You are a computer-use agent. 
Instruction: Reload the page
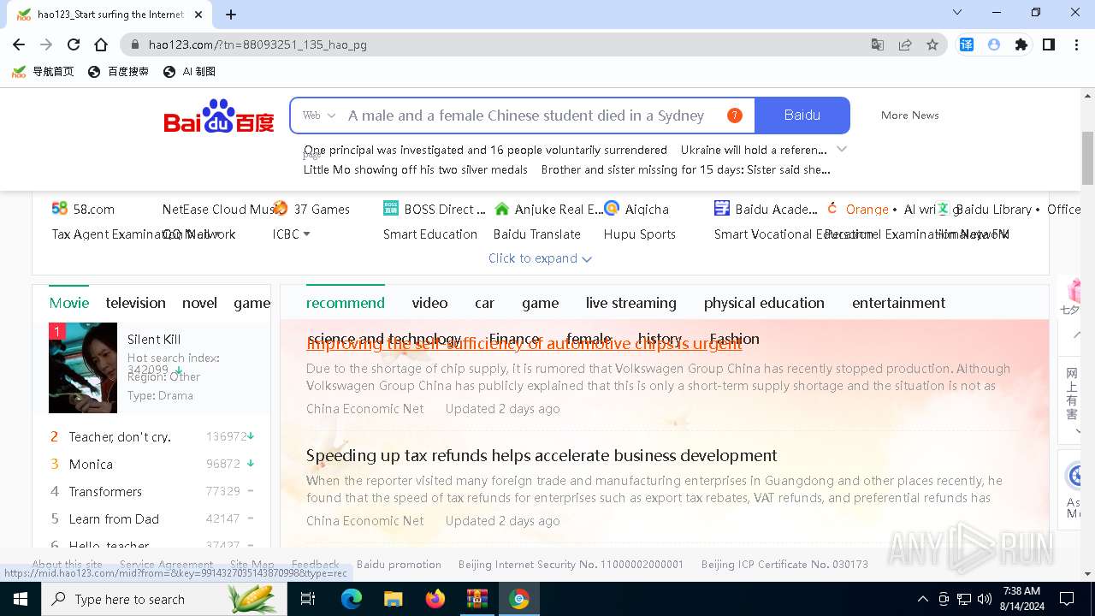click(74, 44)
